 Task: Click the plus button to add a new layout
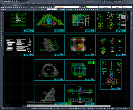[15, 108]
